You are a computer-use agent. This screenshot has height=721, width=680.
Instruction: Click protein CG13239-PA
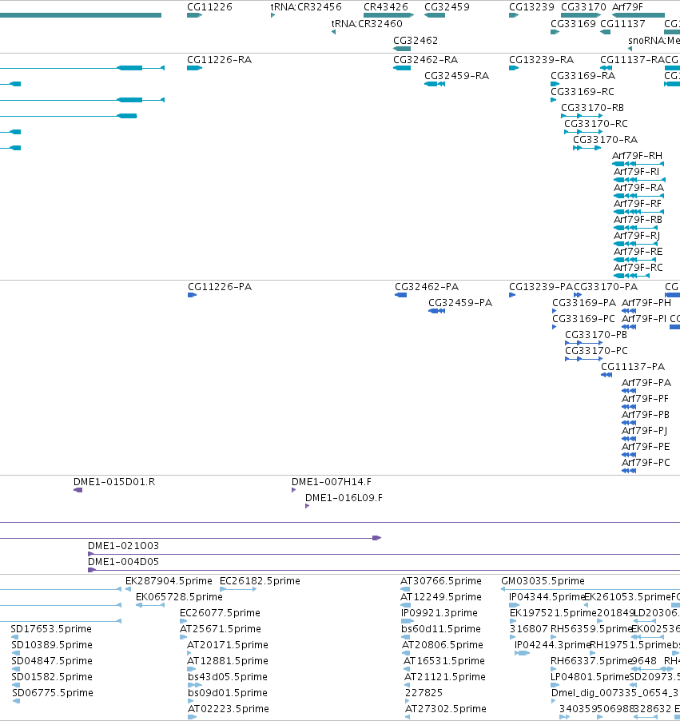512,295
